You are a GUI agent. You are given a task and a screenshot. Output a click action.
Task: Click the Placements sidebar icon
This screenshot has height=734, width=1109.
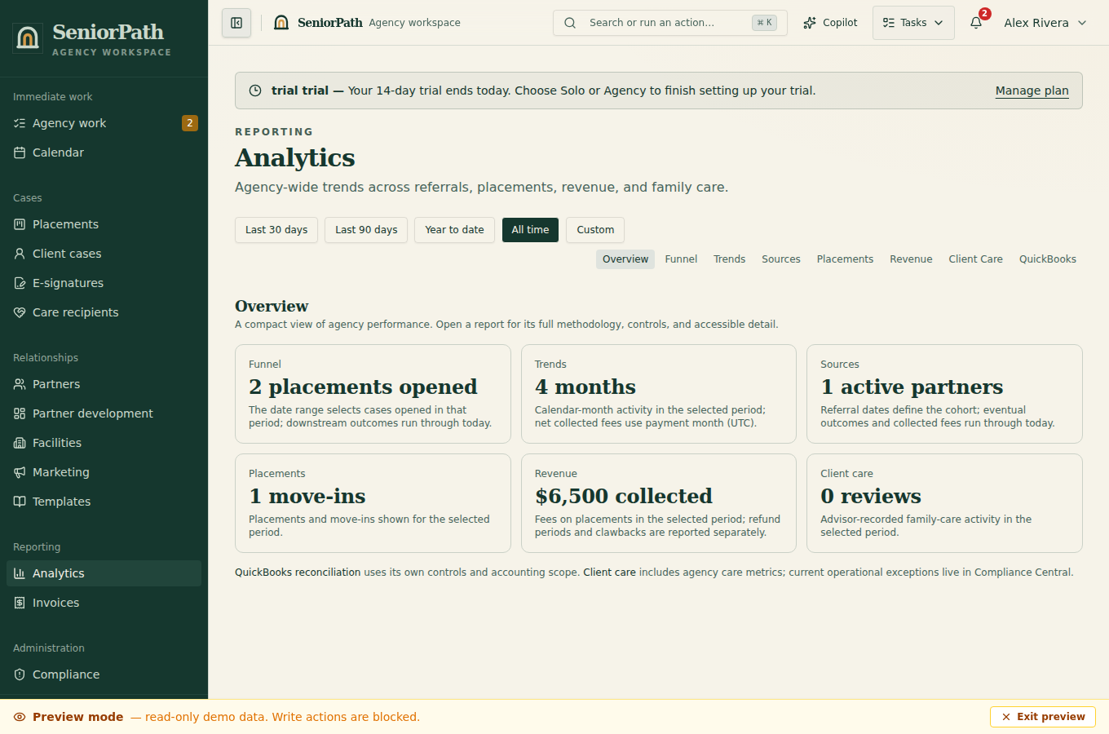tap(20, 224)
